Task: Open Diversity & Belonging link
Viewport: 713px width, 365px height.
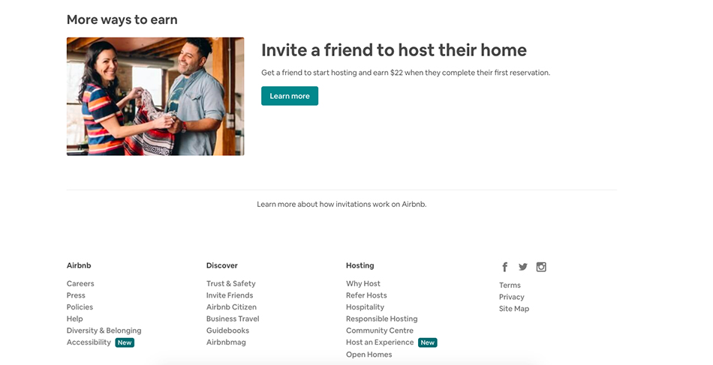Action: click(x=104, y=331)
